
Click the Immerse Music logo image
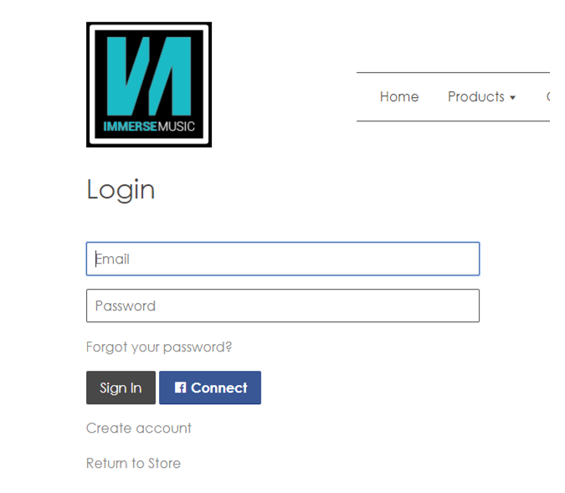149,85
